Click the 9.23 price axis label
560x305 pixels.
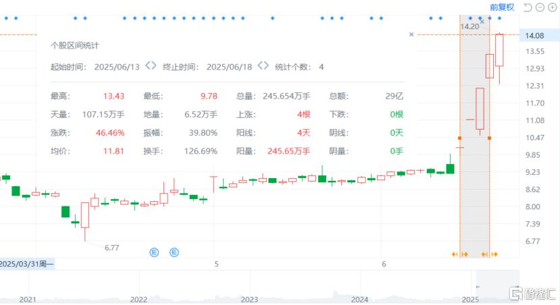coord(532,172)
